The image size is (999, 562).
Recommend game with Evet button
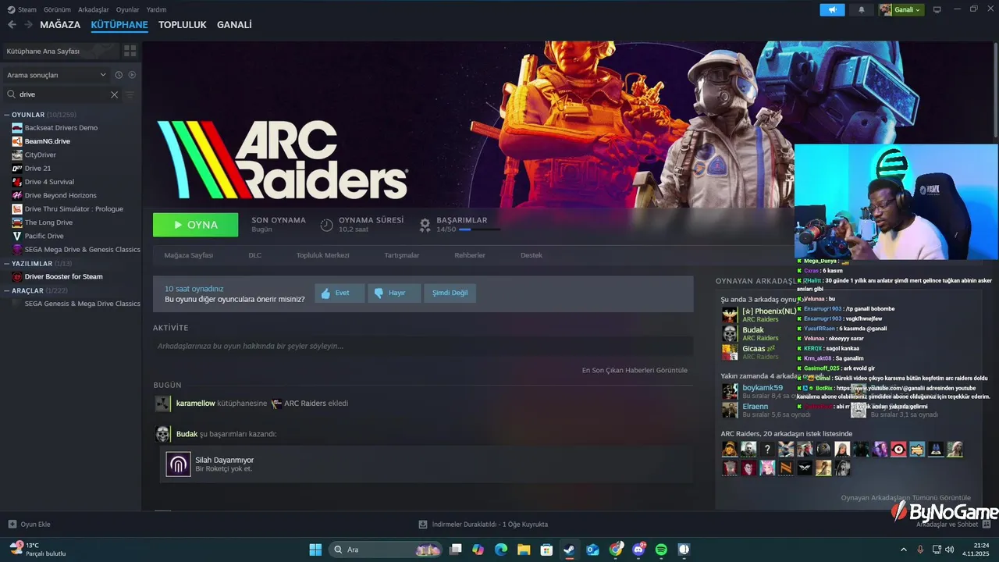coord(340,293)
